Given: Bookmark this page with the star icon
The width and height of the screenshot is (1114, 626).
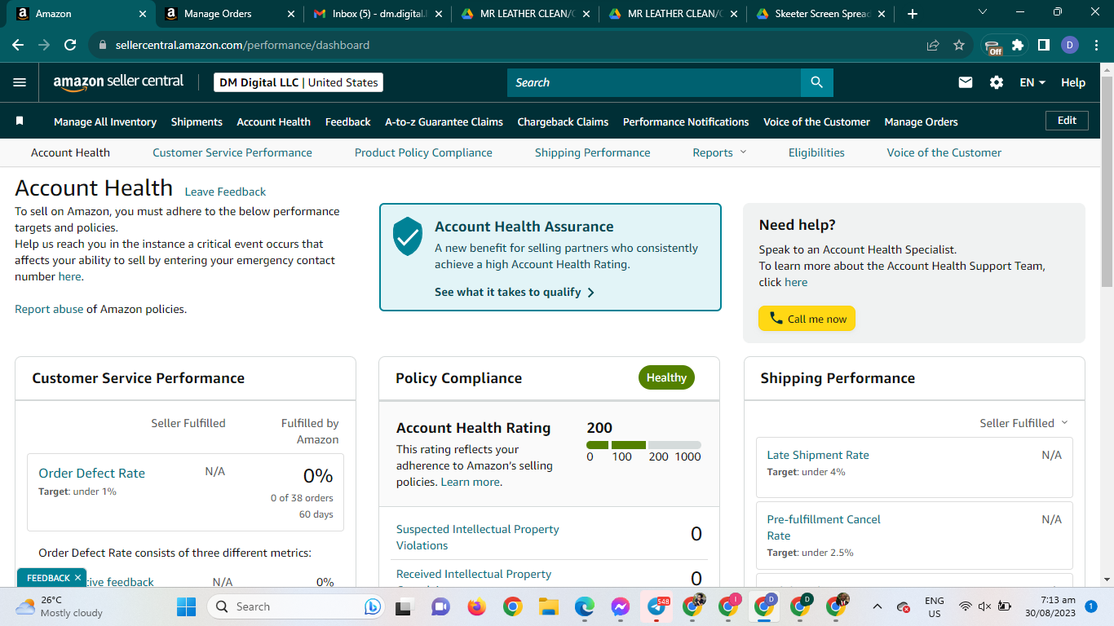Looking at the screenshot, I should click(x=959, y=45).
